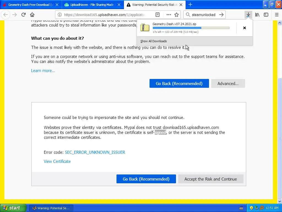Open the Learn more link
The width and height of the screenshot is (282, 212).
(43, 71)
